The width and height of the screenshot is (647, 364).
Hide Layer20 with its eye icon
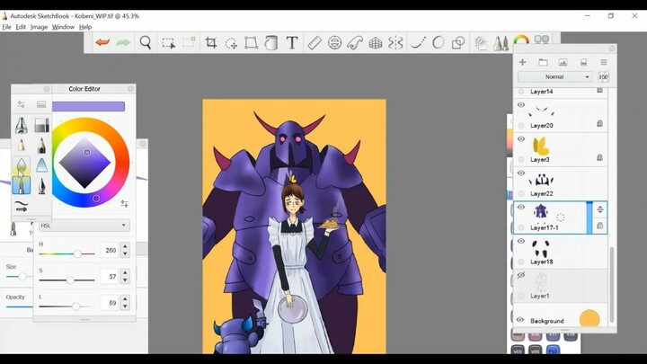[x=520, y=105]
